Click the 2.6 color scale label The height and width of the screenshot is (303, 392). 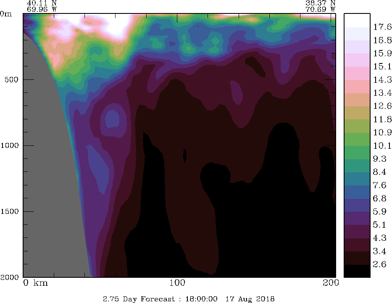[379, 264]
